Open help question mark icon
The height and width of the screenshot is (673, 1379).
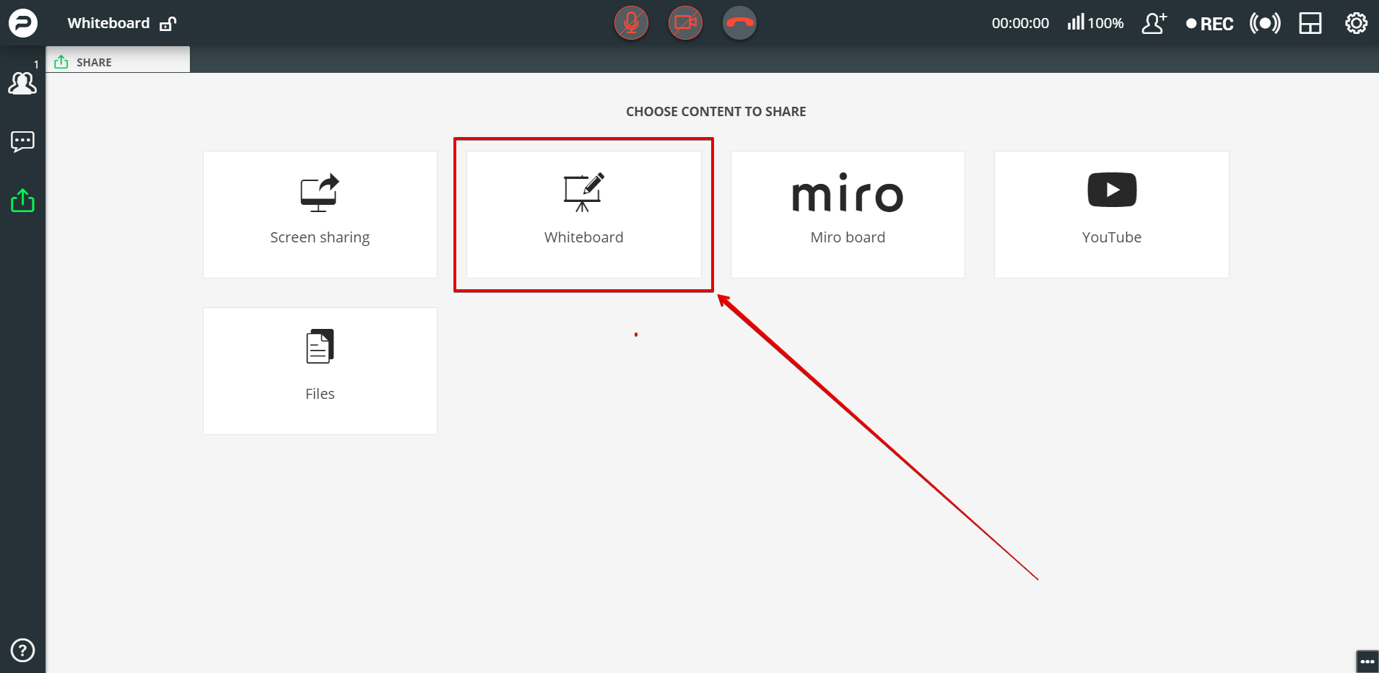point(22,650)
